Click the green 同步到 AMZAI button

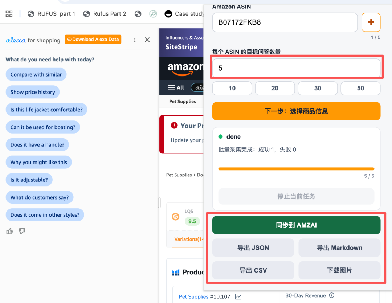(x=296, y=225)
